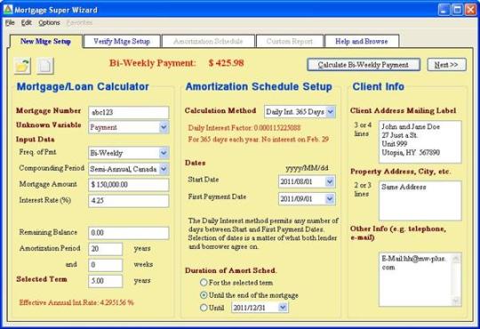Click the Mortgage Number field

point(129,112)
